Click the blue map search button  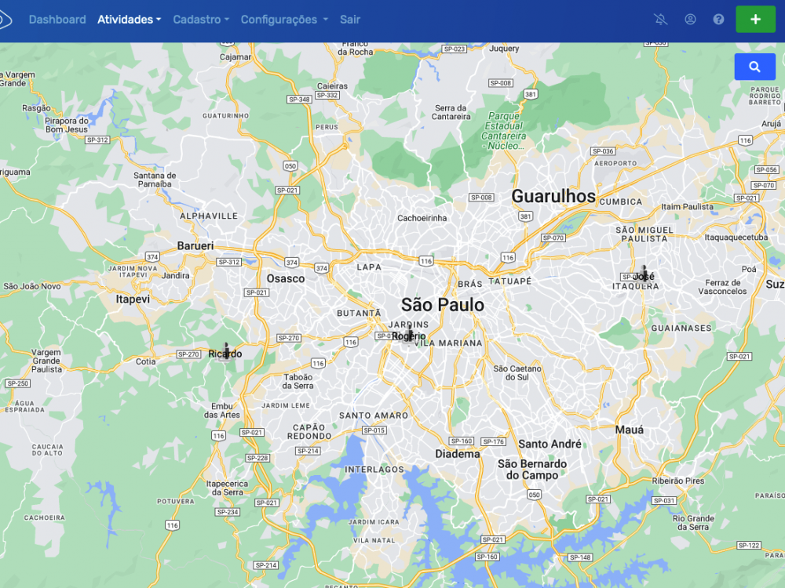[x=755, y=67]
